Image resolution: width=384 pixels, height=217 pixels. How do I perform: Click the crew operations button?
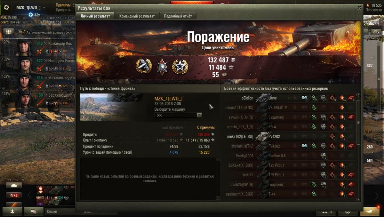(8, 32)
